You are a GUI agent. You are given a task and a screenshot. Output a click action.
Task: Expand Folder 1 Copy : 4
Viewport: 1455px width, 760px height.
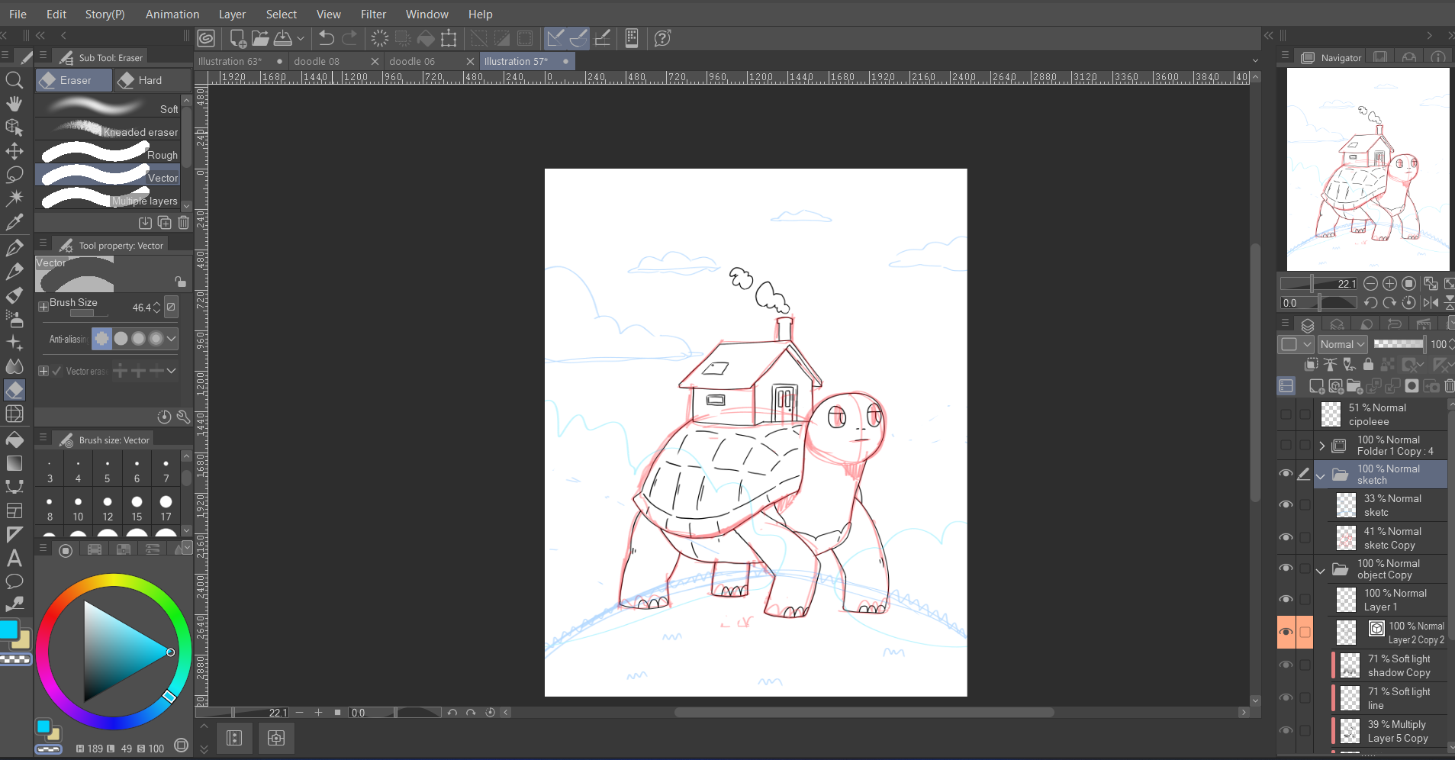[x=1321, y=446]
